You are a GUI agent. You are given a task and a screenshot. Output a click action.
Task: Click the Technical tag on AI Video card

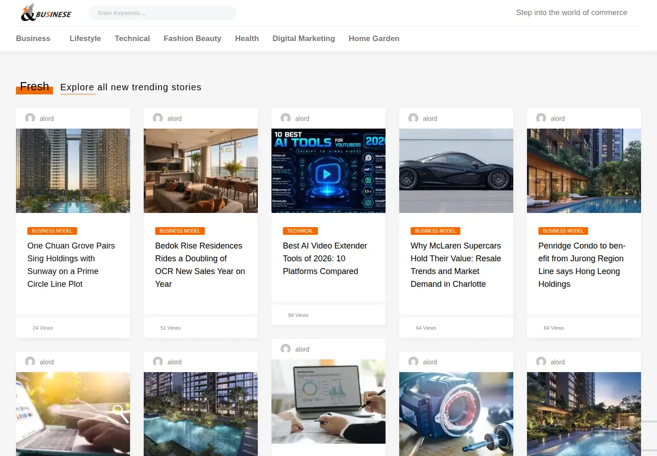(x=300, y=231)
